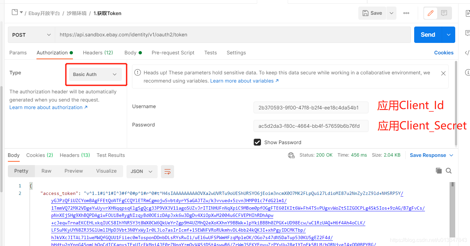Click the request panel vertical scrollbar

[456, 103]
